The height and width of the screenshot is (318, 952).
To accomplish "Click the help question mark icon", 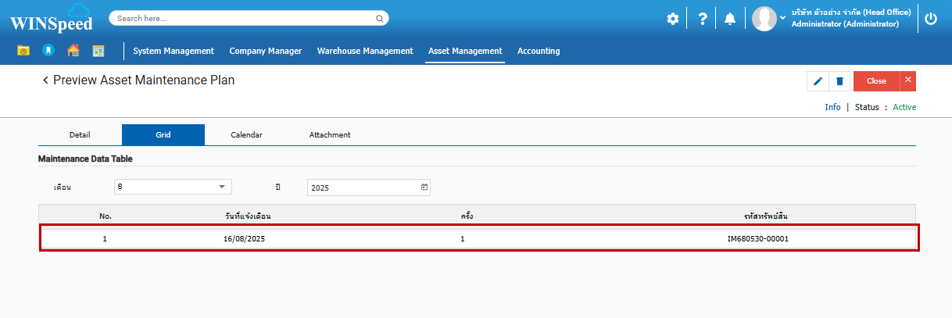I will 702,19.
